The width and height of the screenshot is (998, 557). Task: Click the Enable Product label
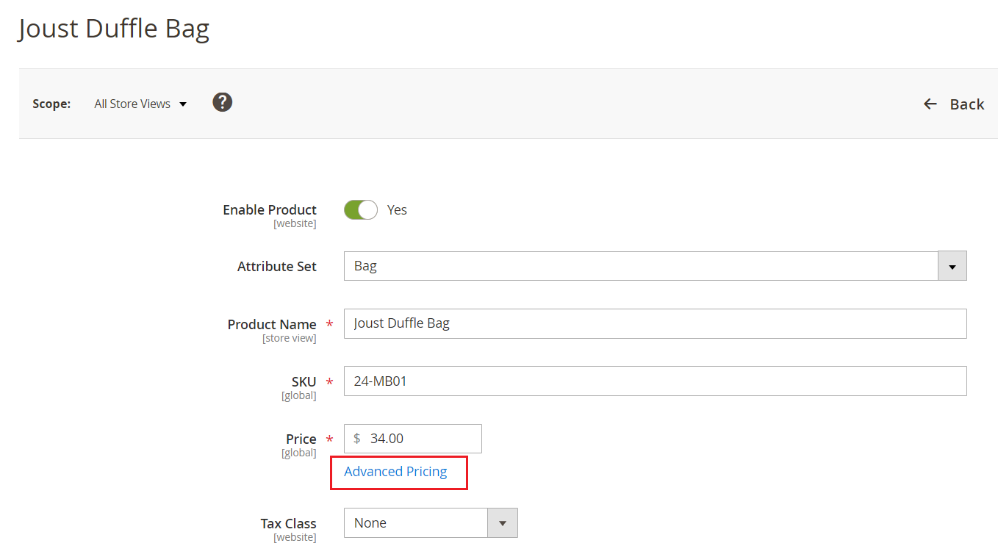pyautogui.click(x=270, y=210)
